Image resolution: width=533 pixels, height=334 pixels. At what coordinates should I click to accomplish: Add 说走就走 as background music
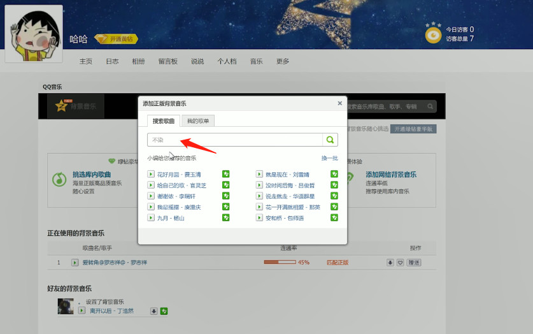click(x=334, y=196)
